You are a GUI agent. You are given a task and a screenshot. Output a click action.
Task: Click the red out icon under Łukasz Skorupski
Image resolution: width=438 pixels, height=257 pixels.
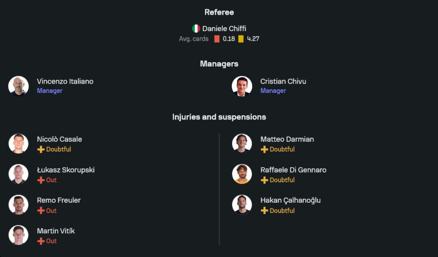click(41, 180)
